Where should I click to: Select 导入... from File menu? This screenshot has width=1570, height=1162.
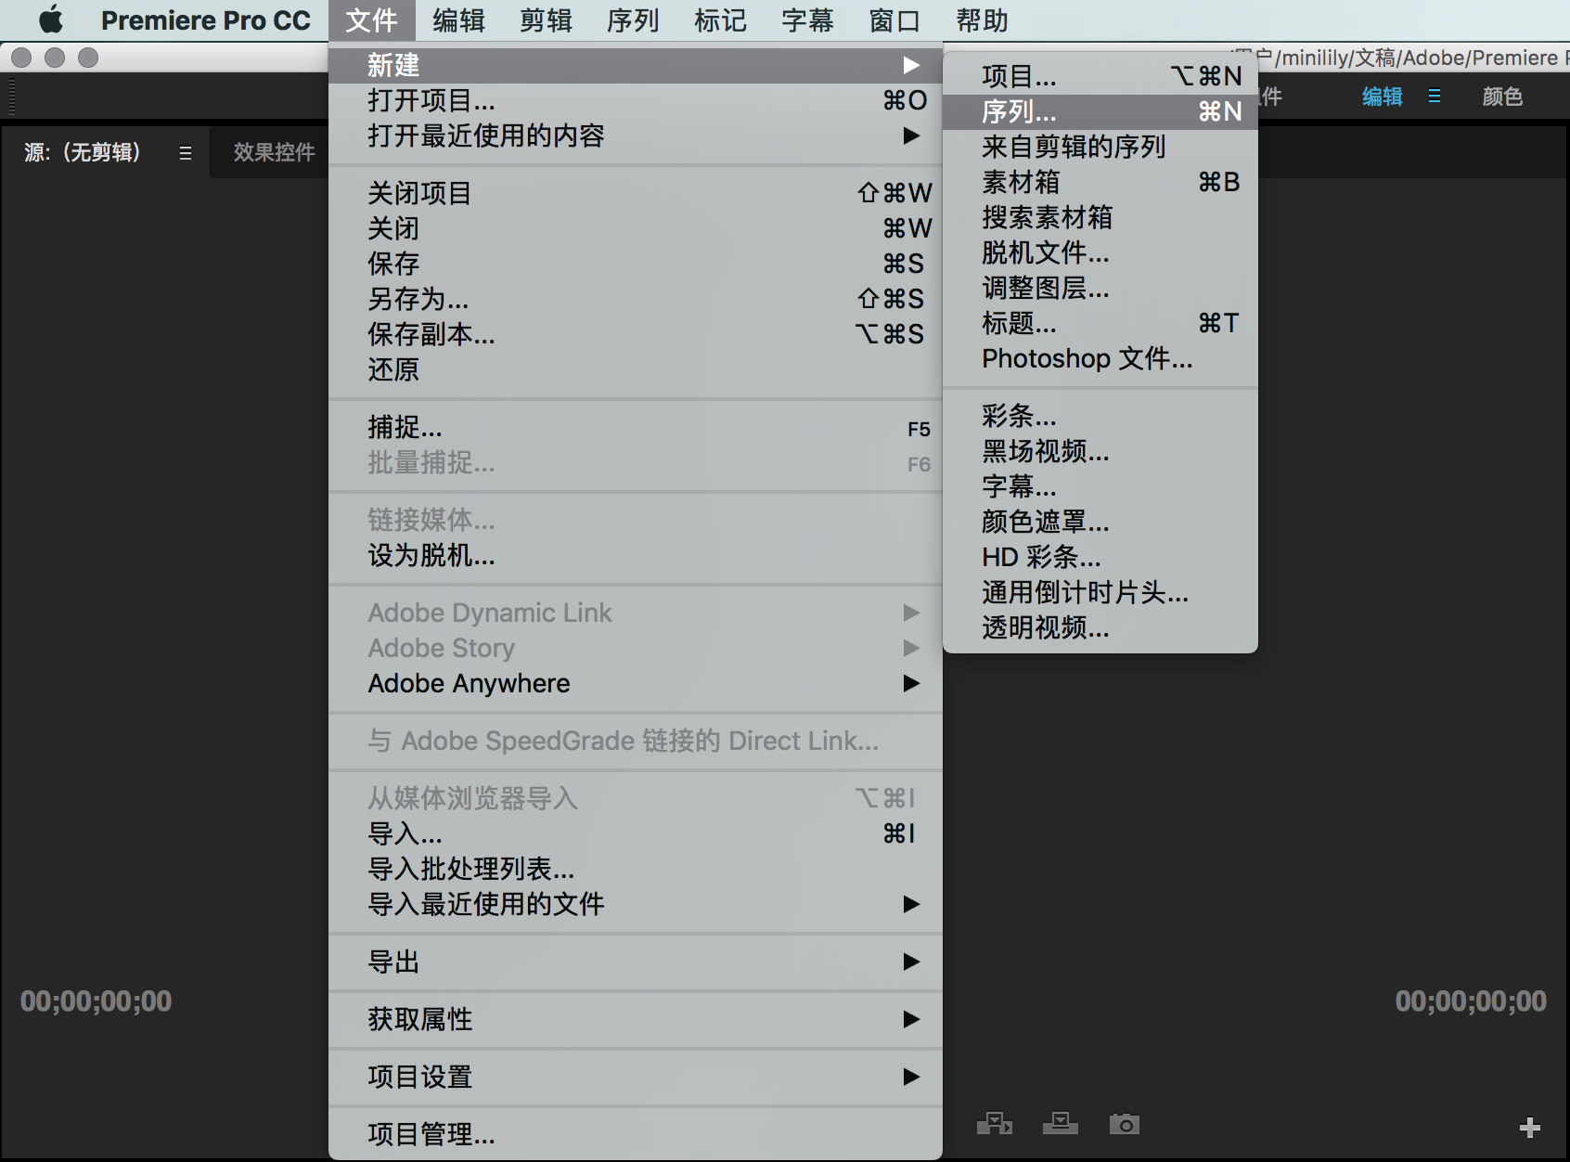pos(636,833)
